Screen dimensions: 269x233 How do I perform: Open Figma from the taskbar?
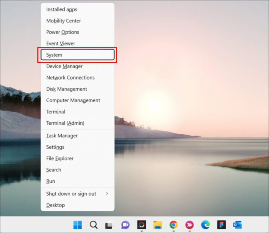[221, 225]
